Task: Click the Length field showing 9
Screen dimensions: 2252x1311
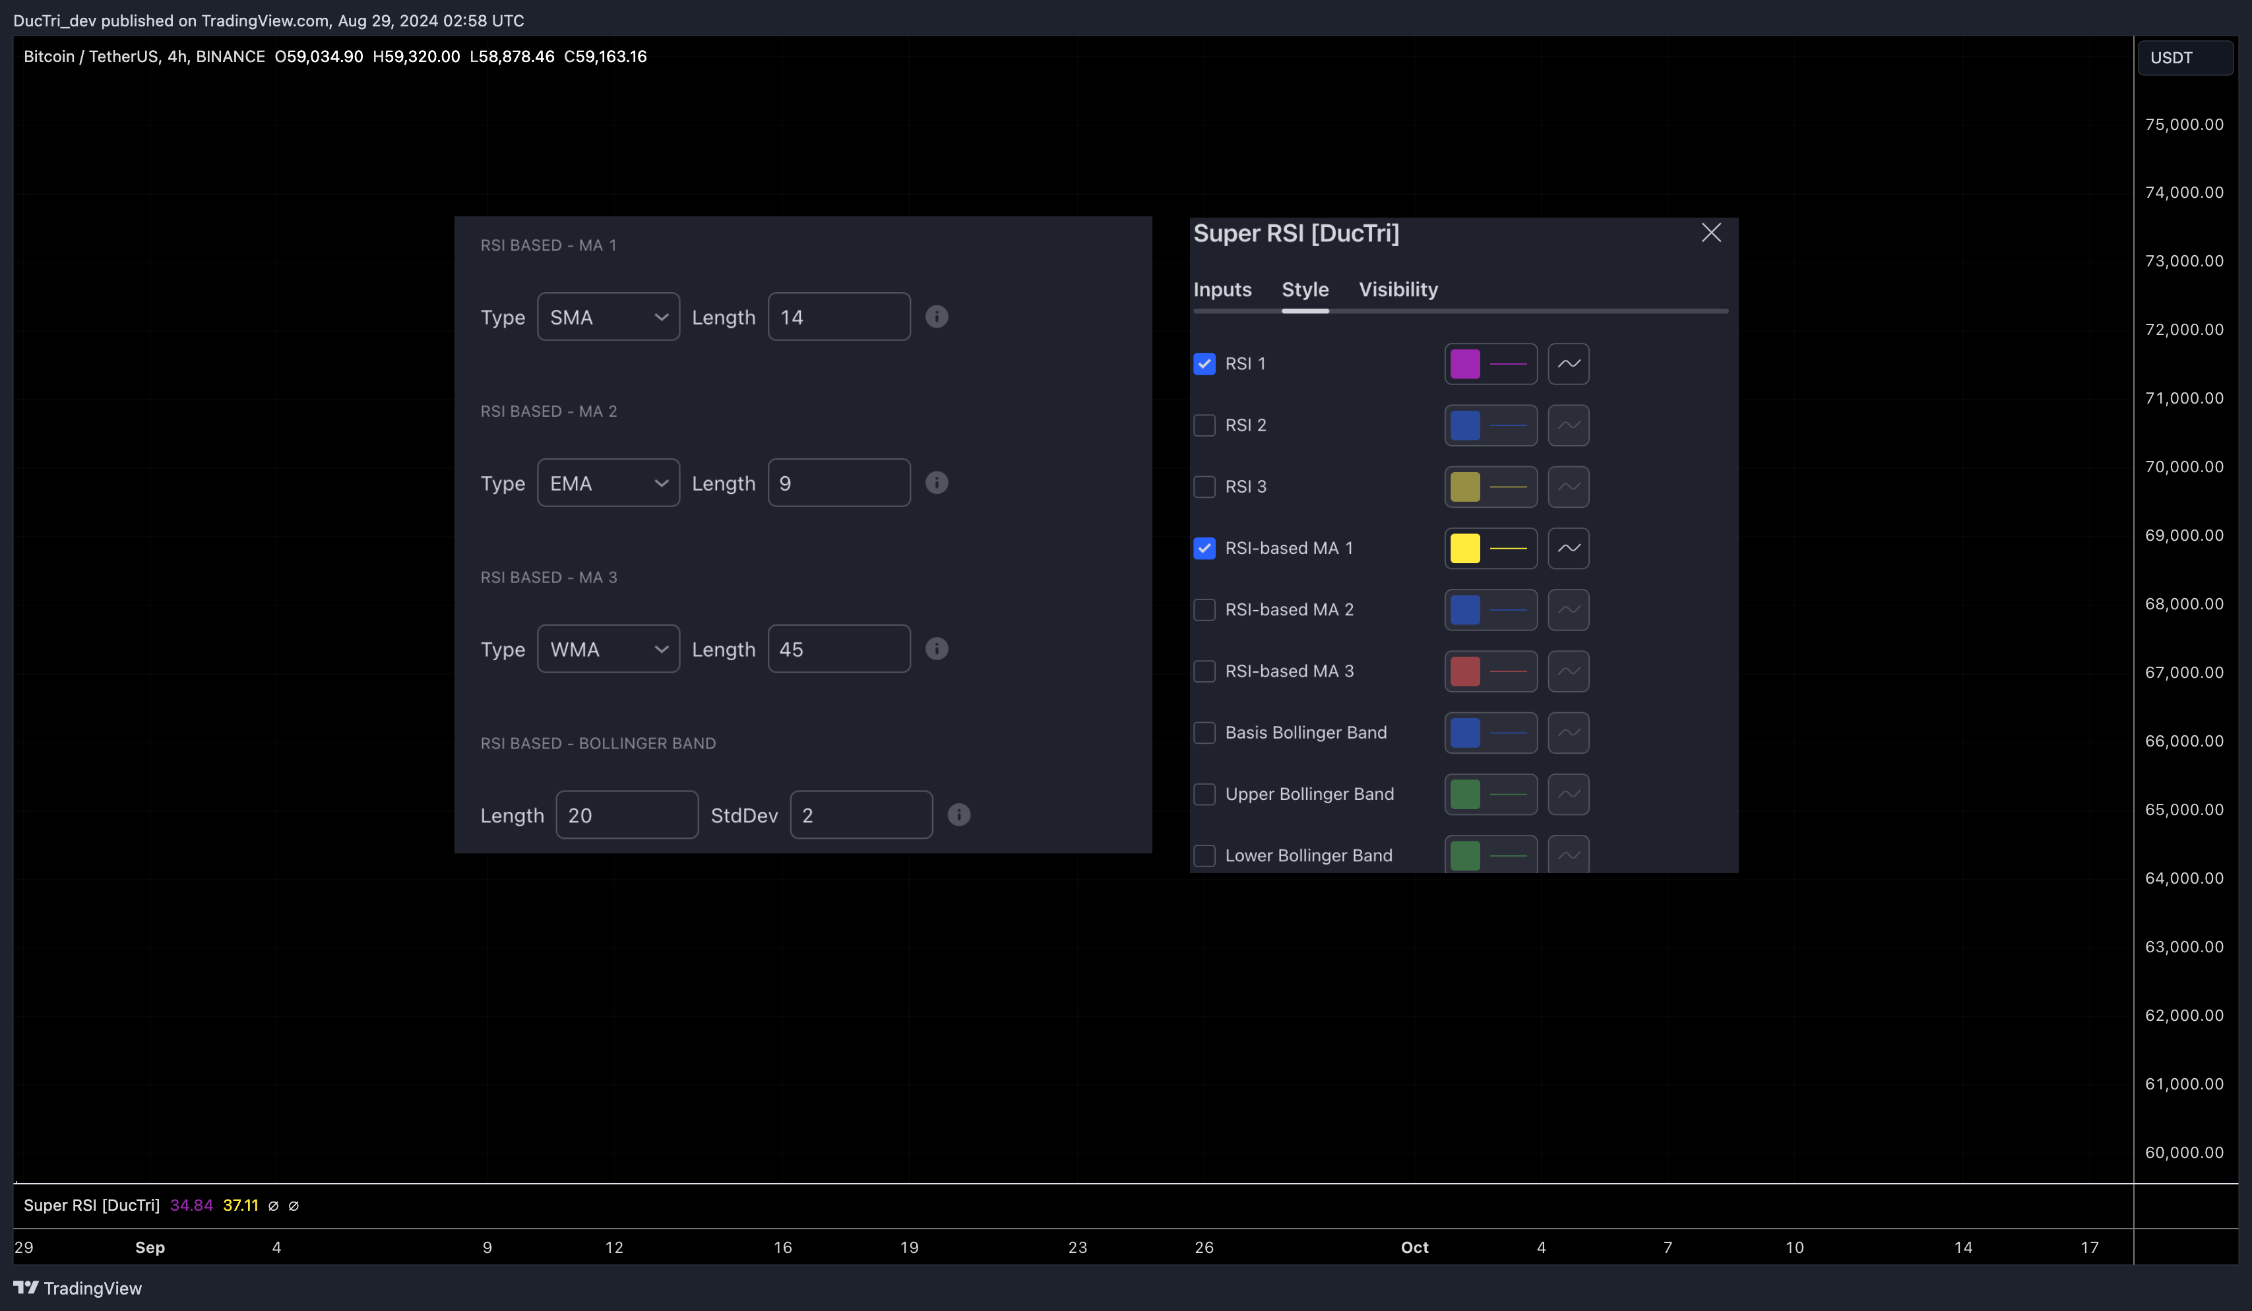Action: [839, 483]
